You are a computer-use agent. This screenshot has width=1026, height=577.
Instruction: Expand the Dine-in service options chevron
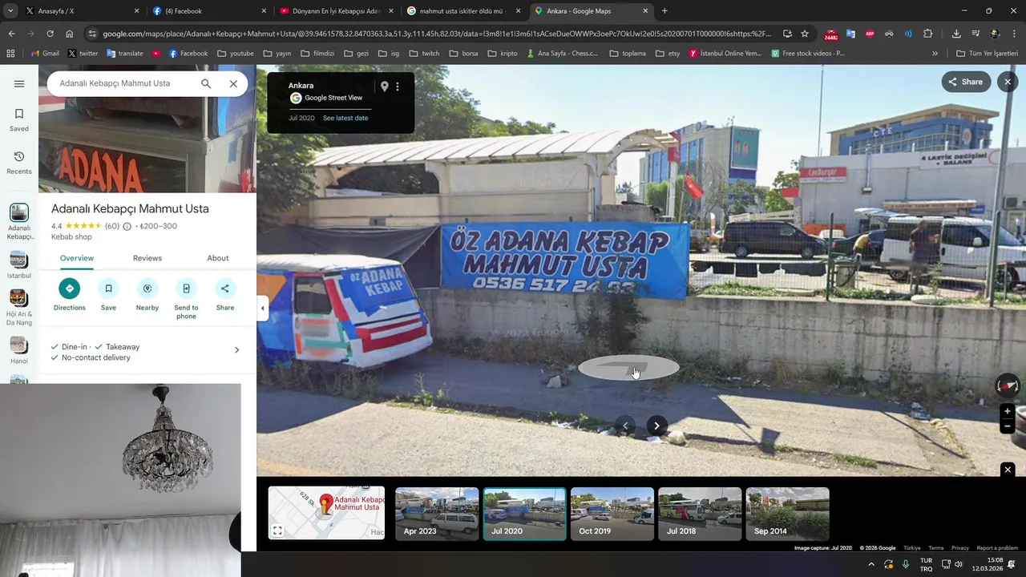236,350
